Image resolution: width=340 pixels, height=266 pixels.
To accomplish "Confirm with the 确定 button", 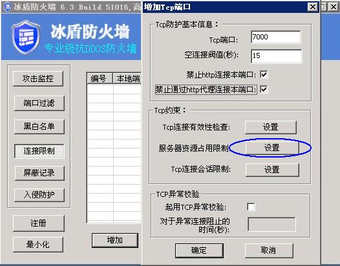I will click(199, 251).
